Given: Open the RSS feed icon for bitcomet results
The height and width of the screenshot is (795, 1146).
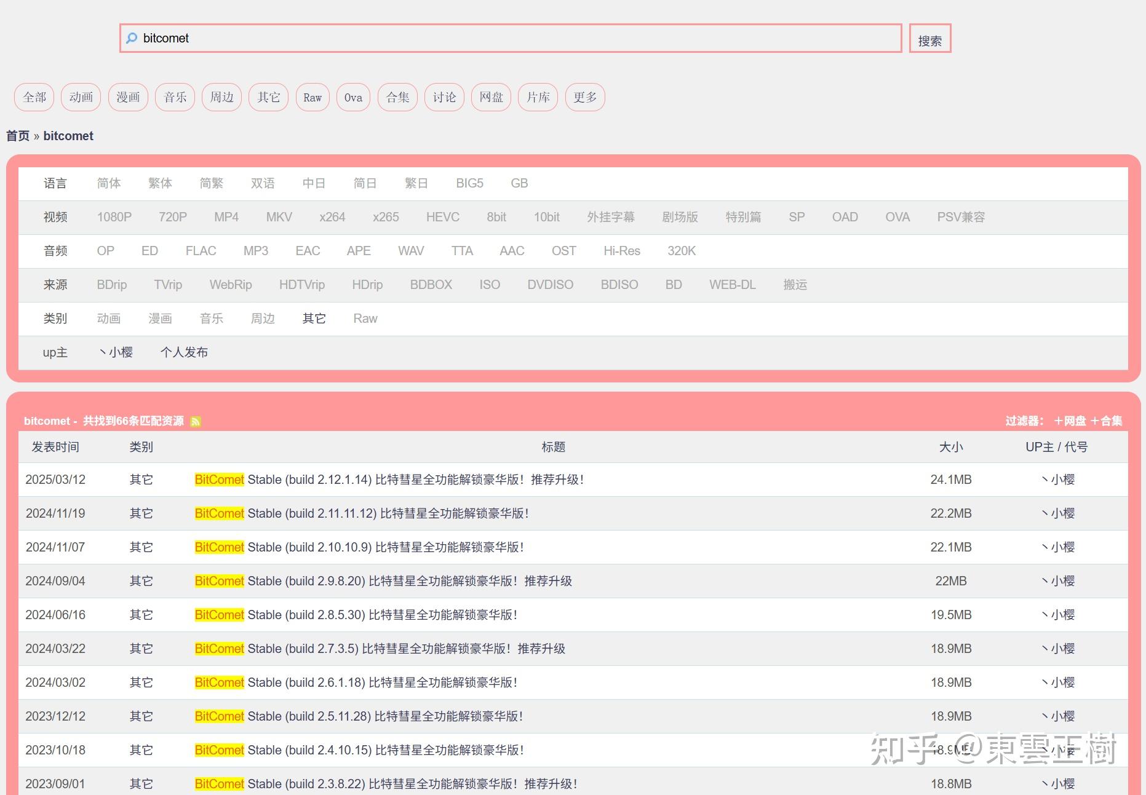Looking at the screenshot, I should 196,421.
